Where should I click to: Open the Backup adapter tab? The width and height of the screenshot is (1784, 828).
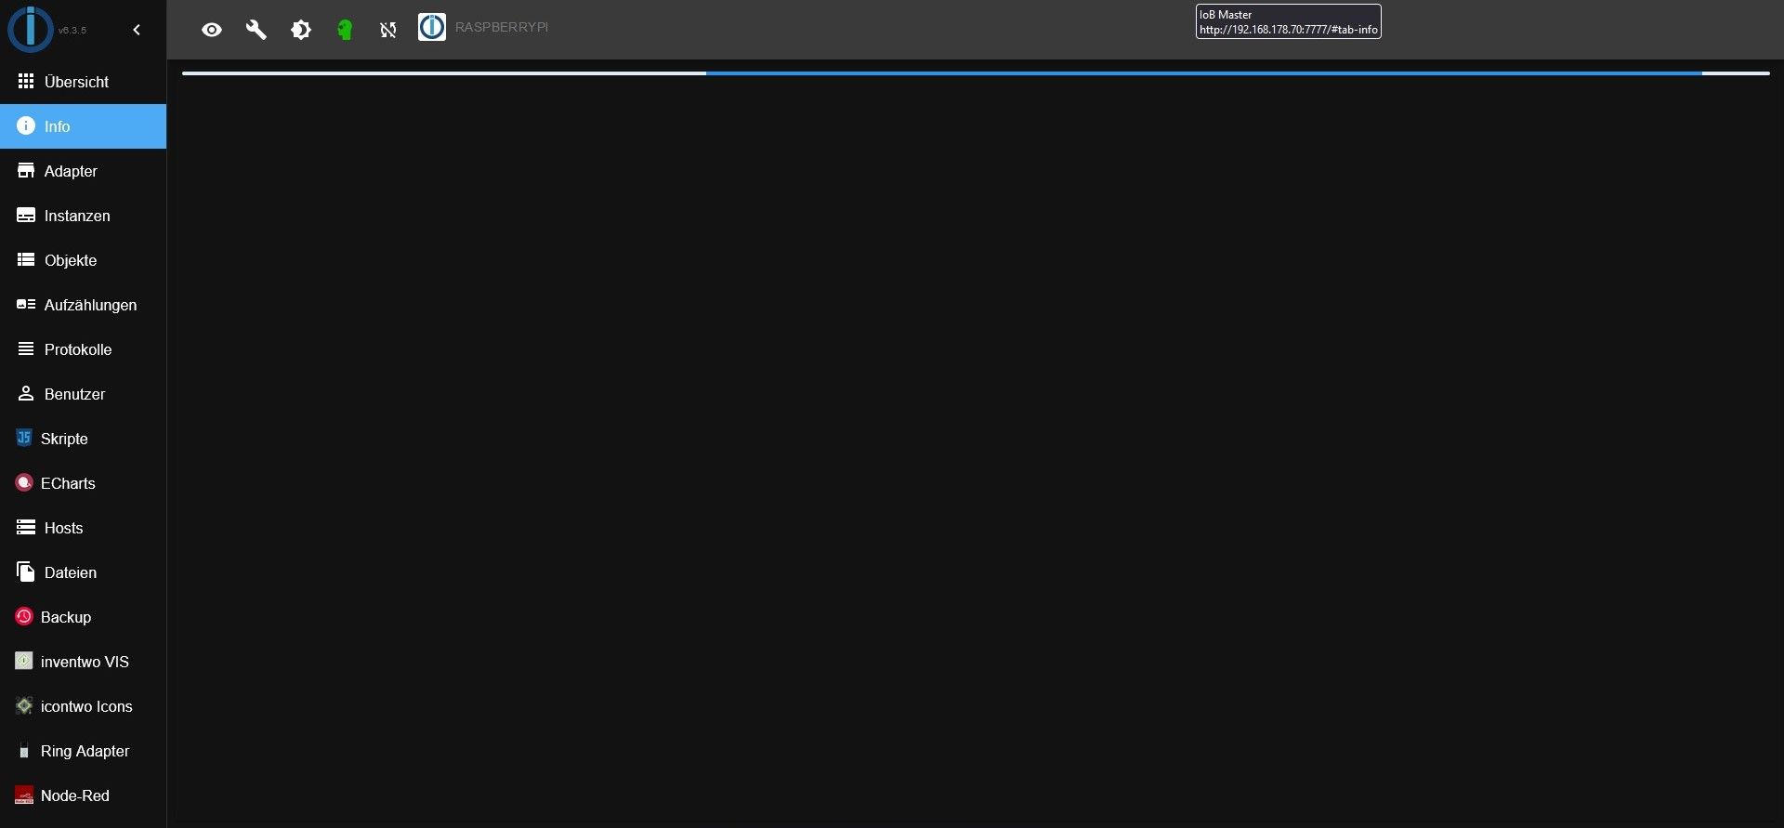point(83,617)
